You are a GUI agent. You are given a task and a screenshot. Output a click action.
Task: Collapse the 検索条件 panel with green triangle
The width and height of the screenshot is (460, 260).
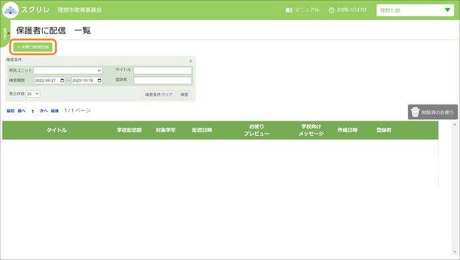point(191,61)
